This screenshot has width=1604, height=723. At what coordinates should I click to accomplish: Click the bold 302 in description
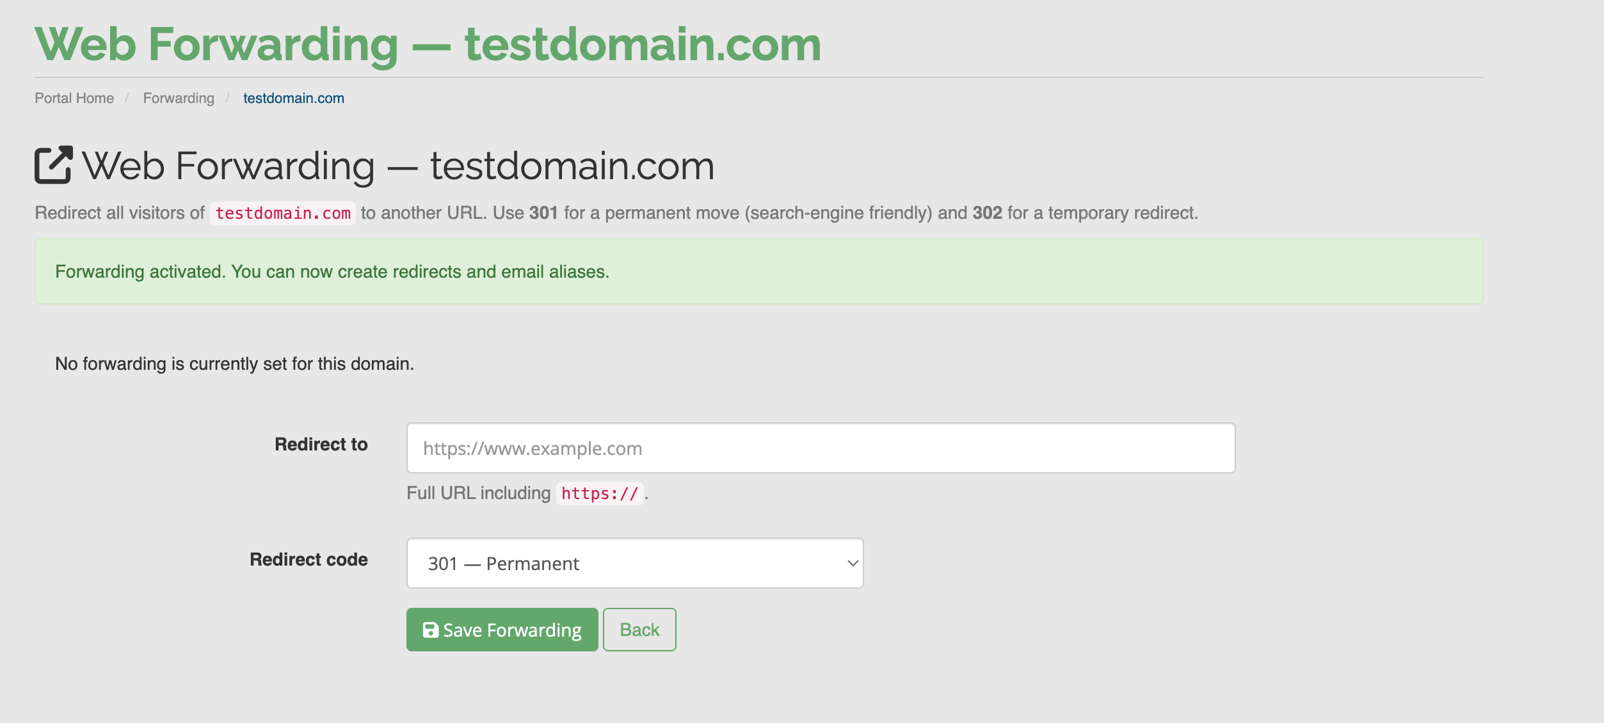click(x=987, y=212)
